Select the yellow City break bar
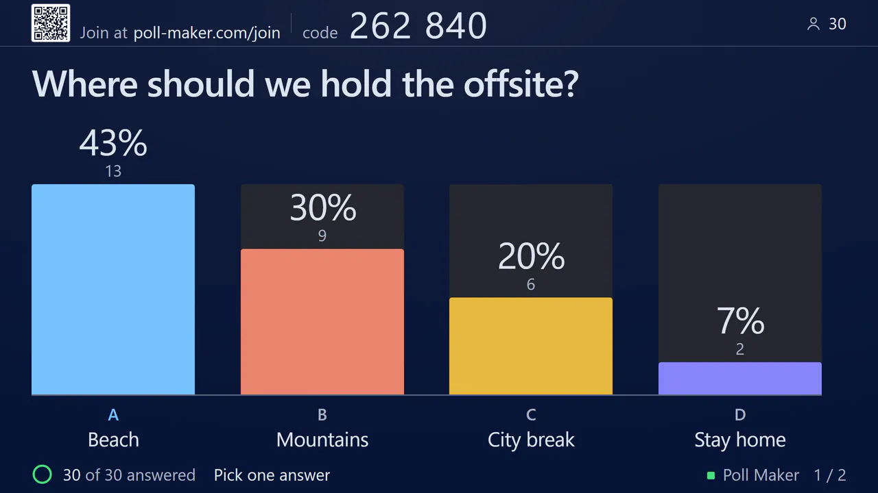 tap(531, 346)
